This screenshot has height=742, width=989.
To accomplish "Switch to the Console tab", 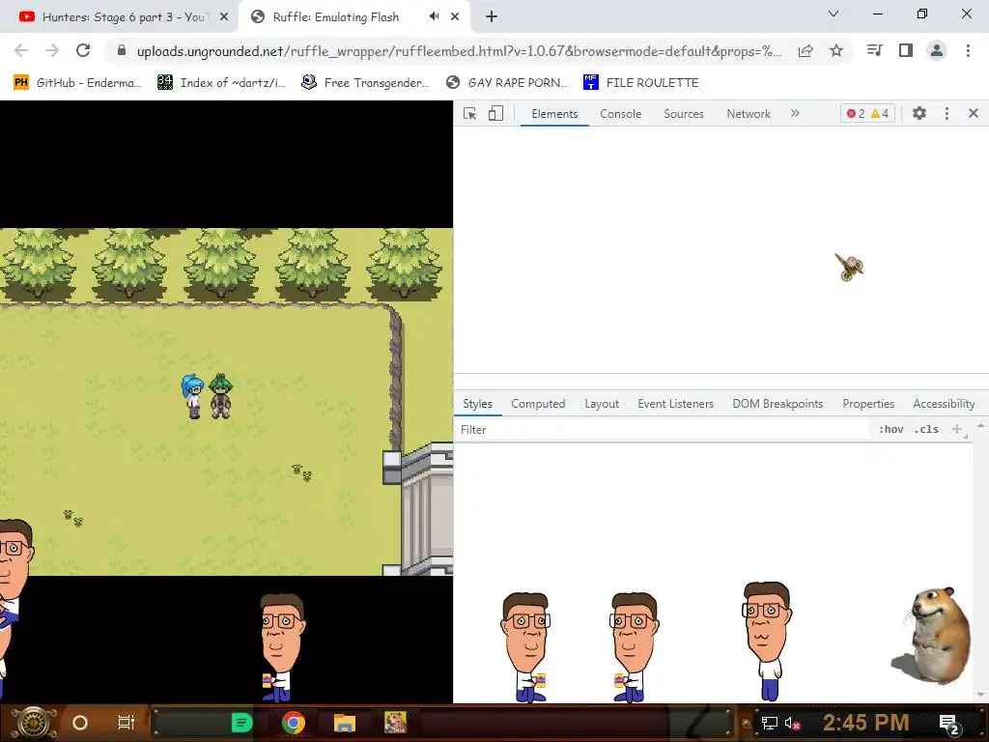I will point(621,114).
